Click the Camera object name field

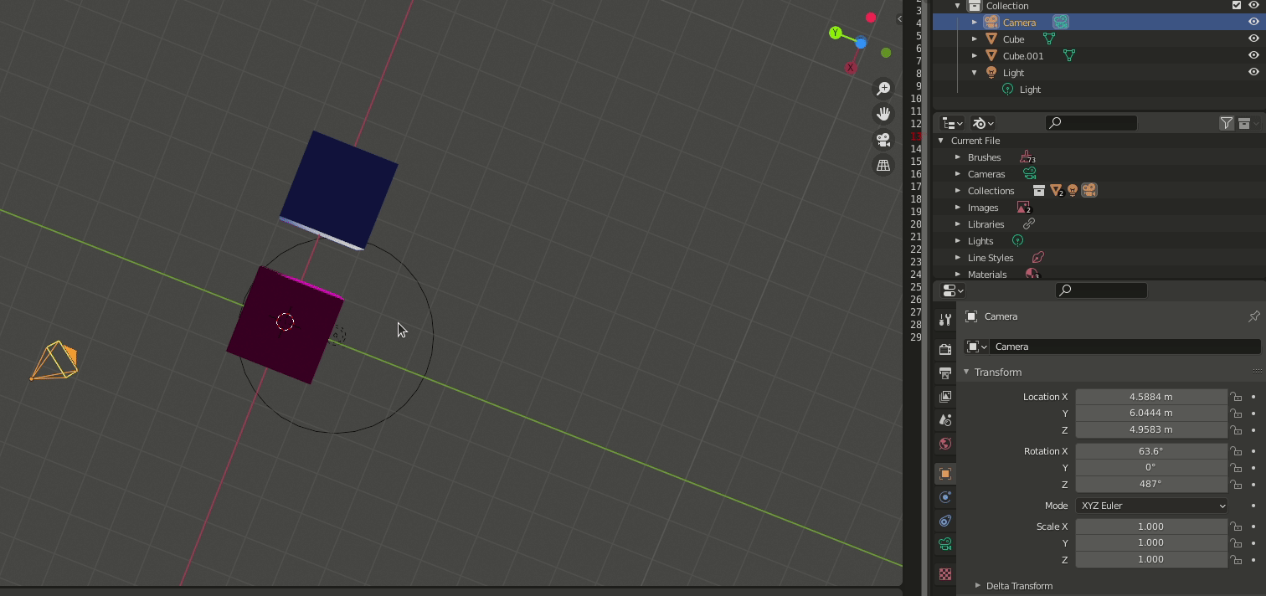coord(1126,347)
